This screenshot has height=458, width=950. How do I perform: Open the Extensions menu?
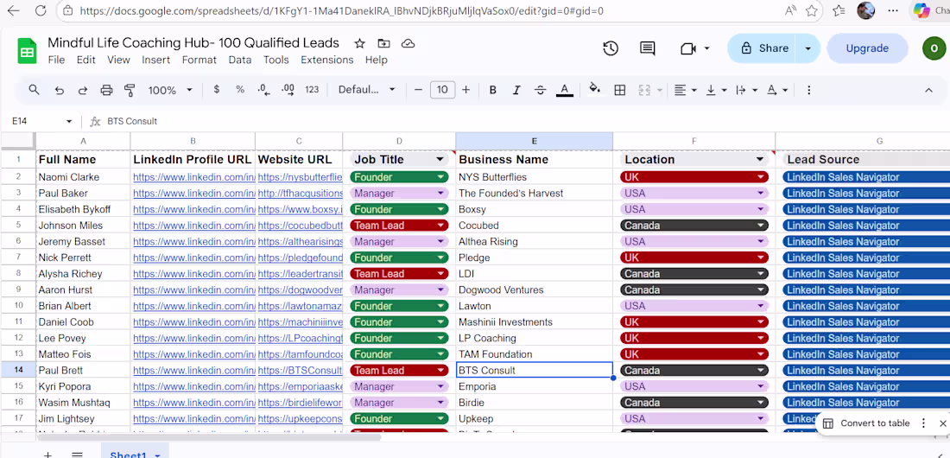pos(327,60)
